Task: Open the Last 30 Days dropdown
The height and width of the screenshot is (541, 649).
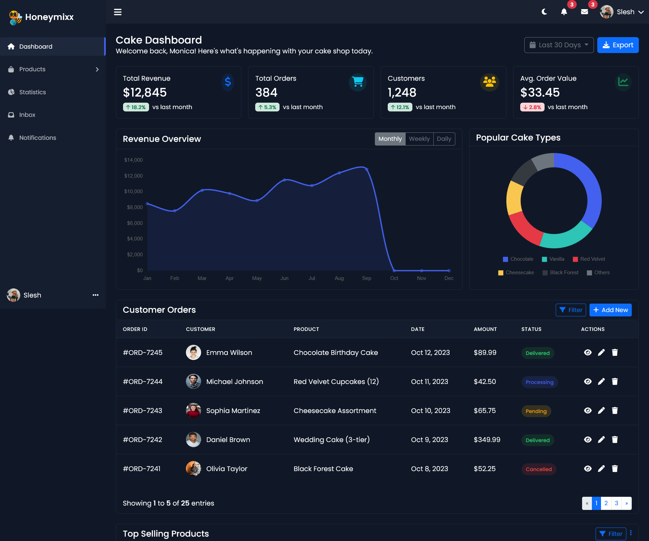Action: (559, 45)
